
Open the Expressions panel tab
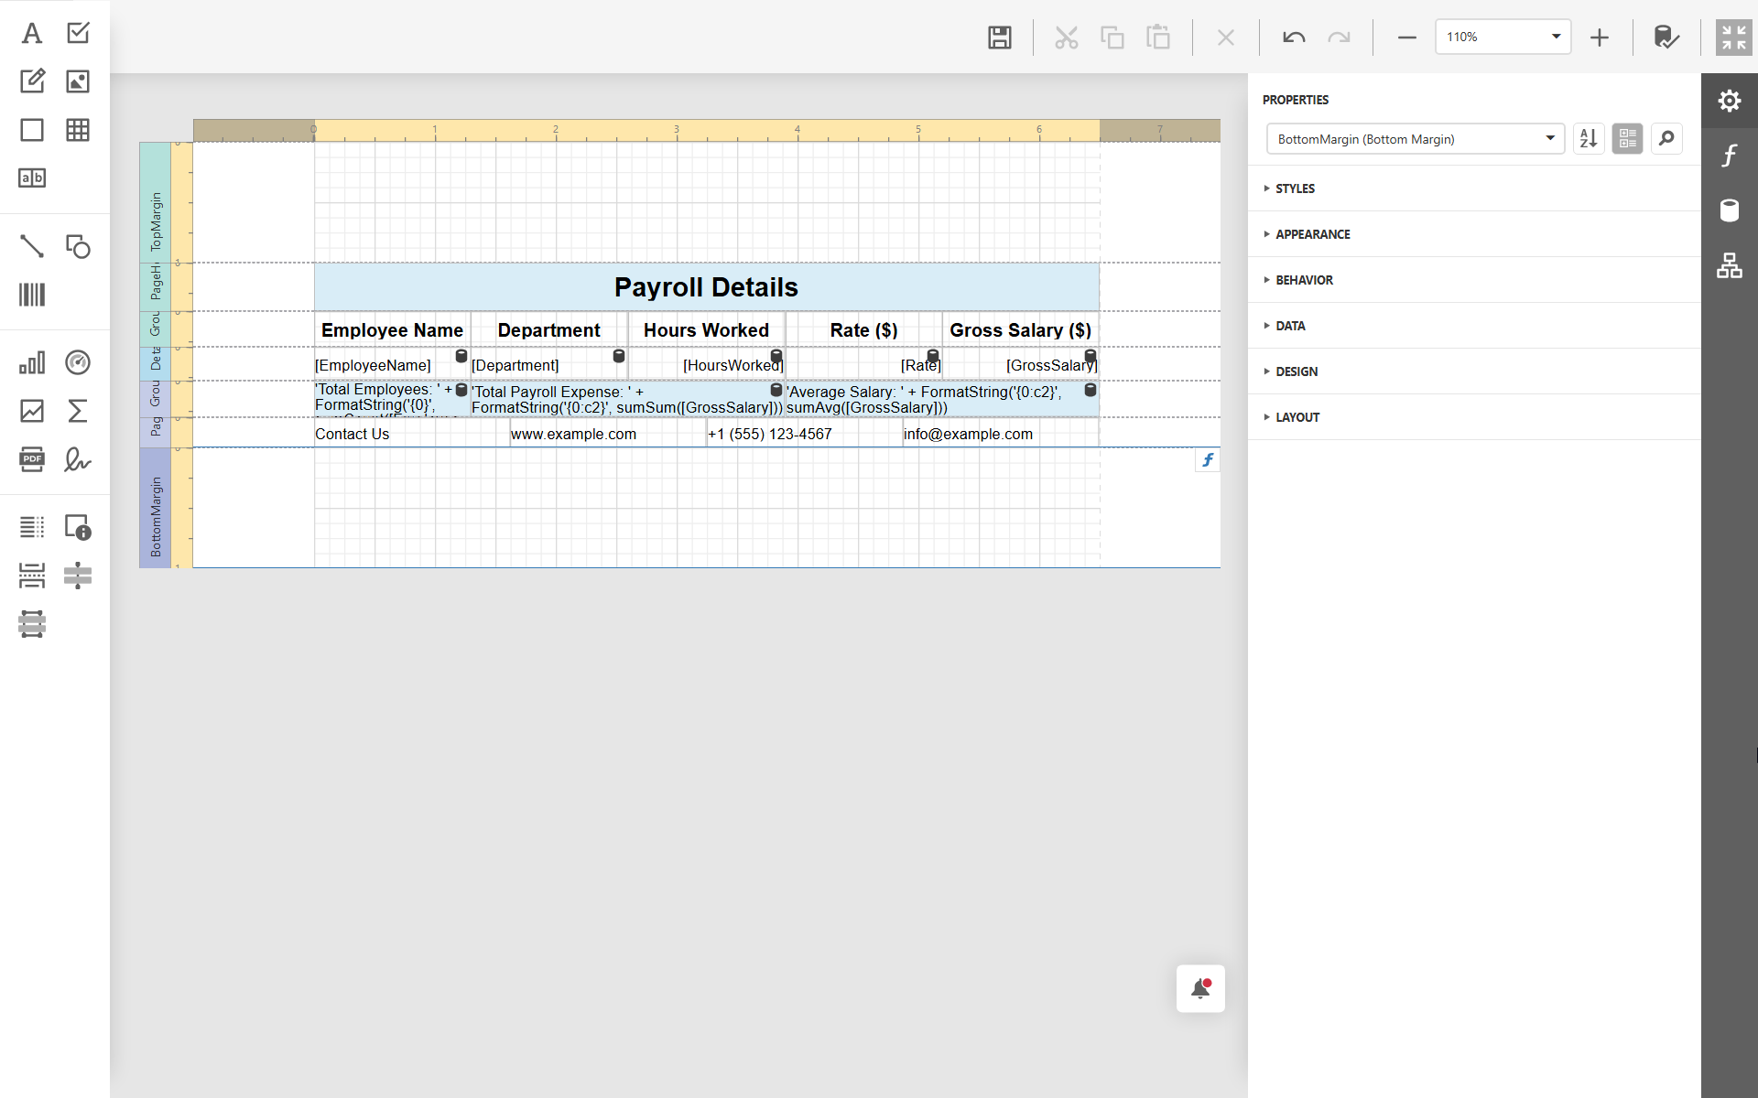[x=1729, y=156]
